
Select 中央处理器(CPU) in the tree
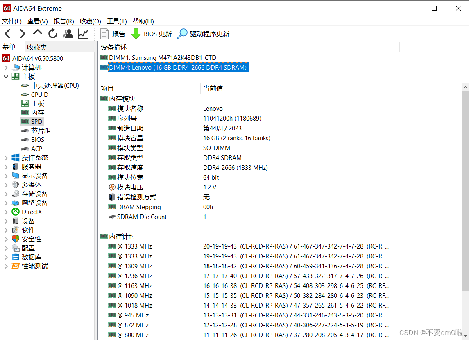(55, 86)
